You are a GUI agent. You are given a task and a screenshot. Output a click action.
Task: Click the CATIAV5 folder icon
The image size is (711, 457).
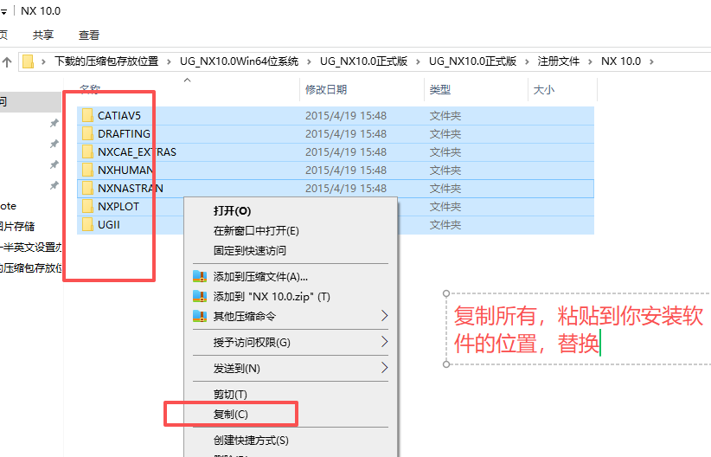pos(87,116)
